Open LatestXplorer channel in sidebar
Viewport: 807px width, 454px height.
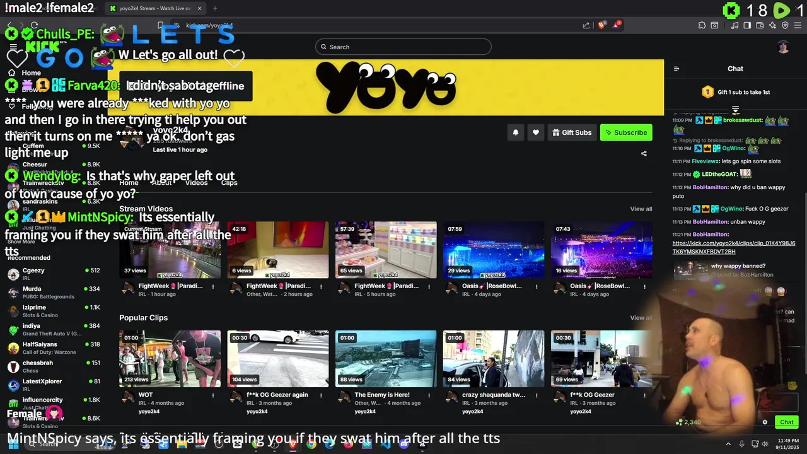54,385
